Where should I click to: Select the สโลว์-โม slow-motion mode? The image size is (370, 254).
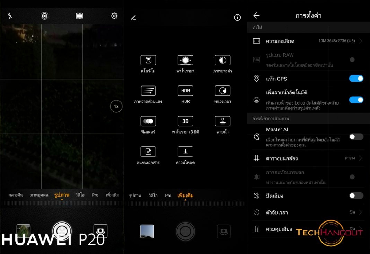pos(148,64)
